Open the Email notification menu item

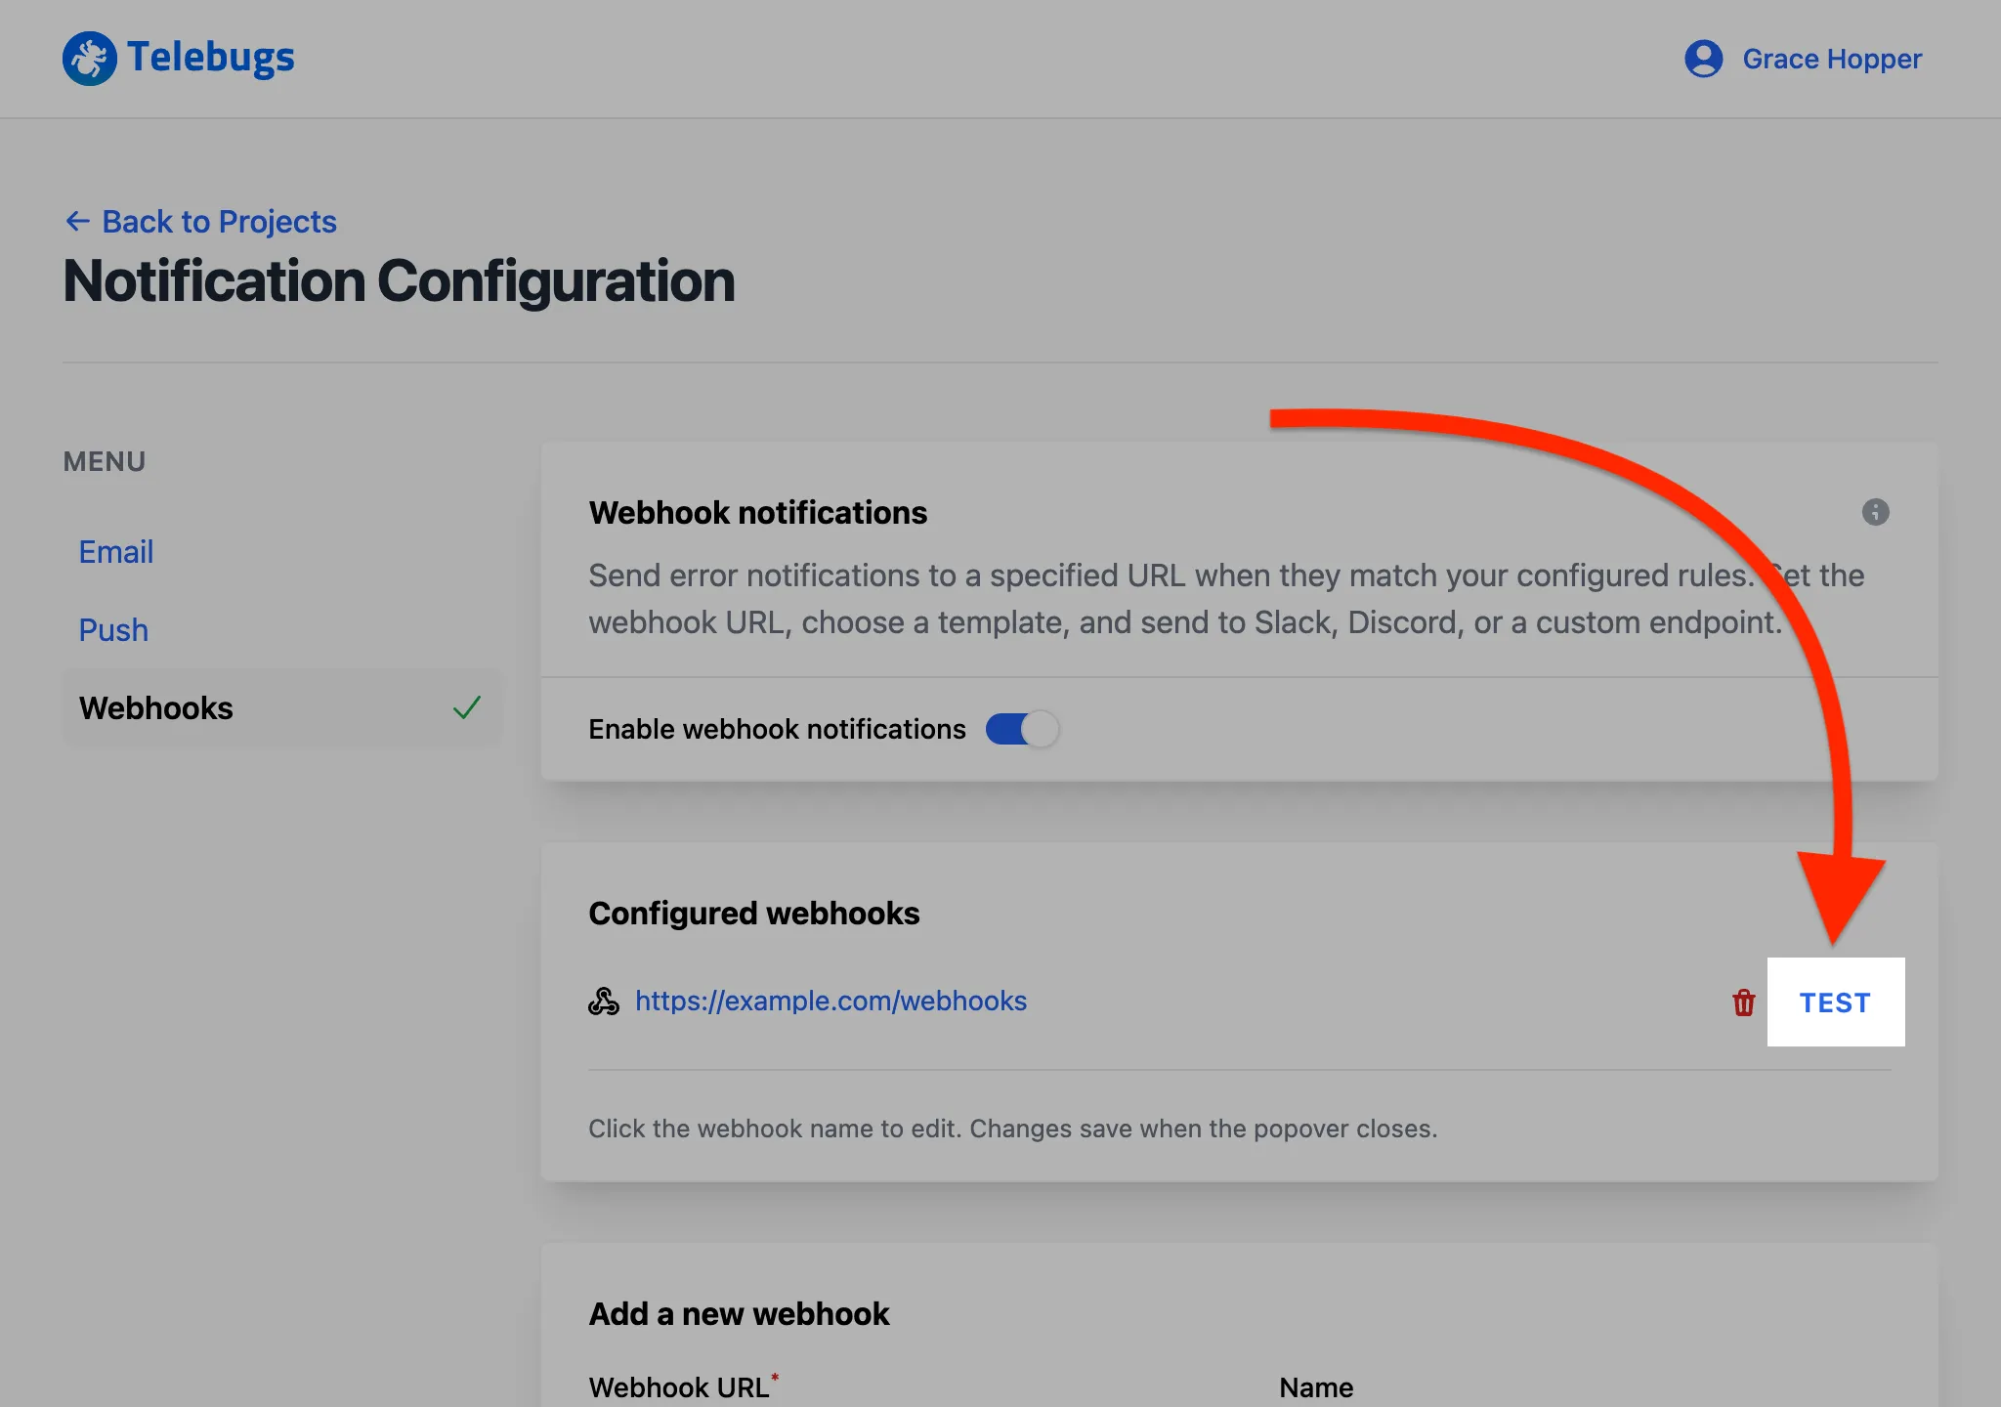[x=116, y=552]
